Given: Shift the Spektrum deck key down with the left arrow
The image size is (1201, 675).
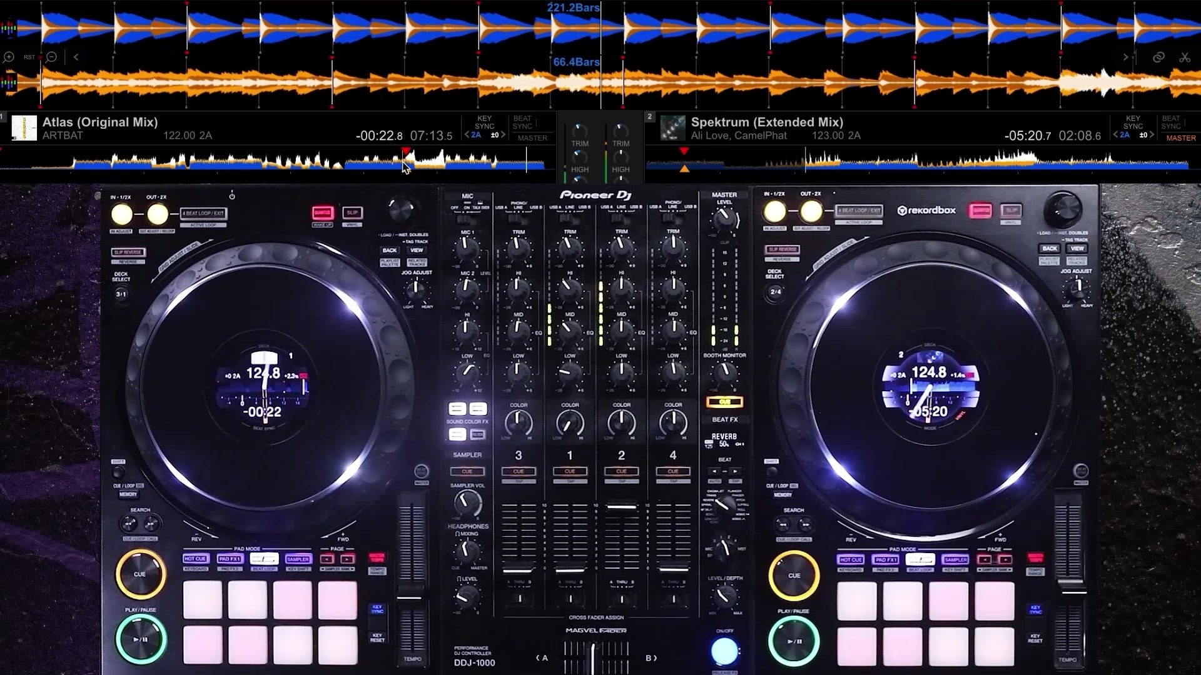Looking at the screenshot, I should click(x=1115, y=135).
